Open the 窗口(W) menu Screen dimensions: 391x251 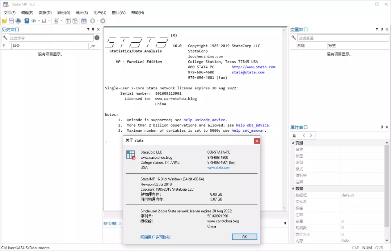click(x=119, y=13)
